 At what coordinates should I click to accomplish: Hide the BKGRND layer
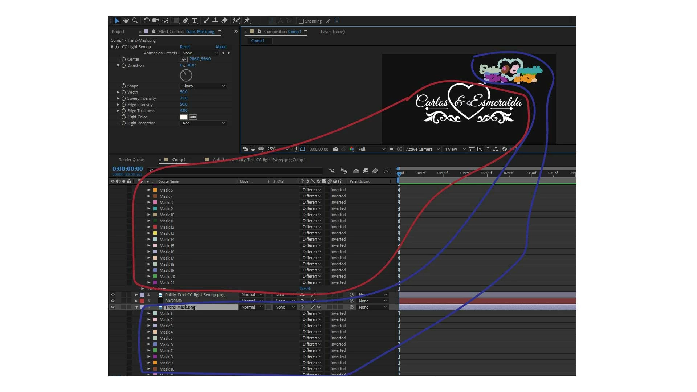(113, 301)
